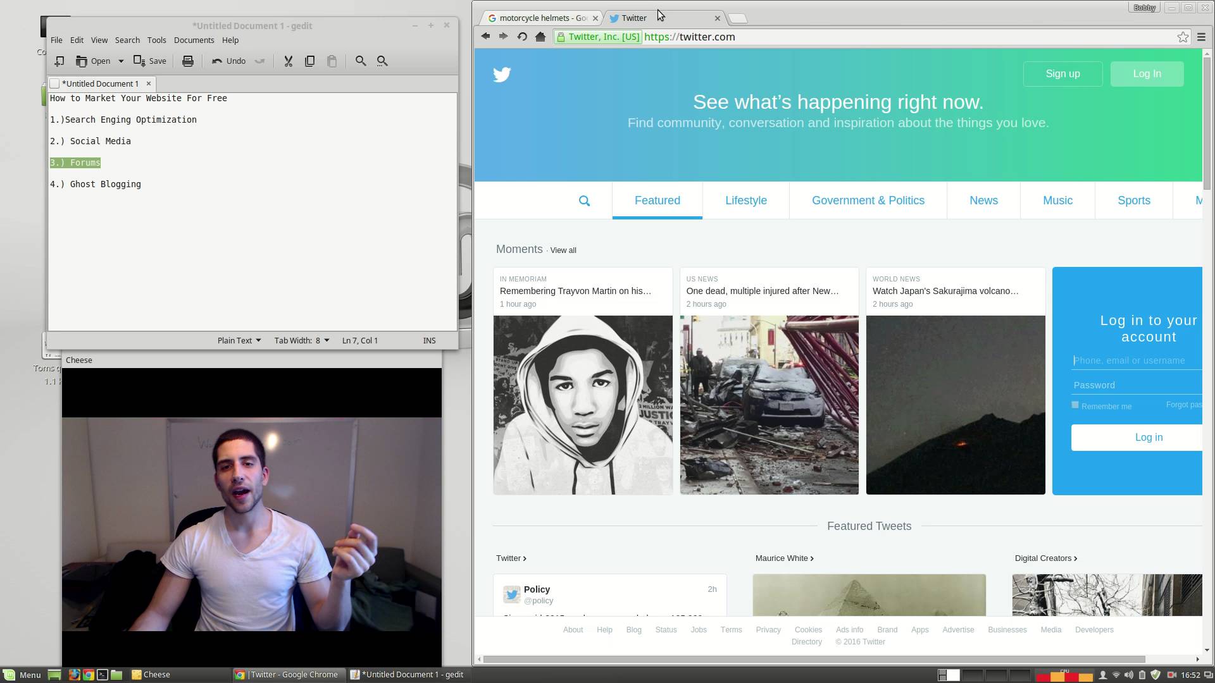Screen dimensions: 1215x683
Task: Bookmark page with the star icon
Action: [x=1183, y=37]
